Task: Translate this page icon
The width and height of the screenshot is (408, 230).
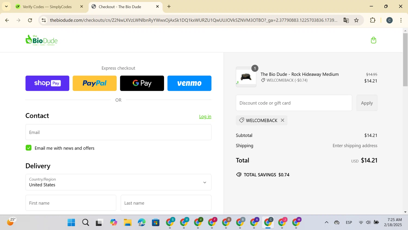Action: 346,20
